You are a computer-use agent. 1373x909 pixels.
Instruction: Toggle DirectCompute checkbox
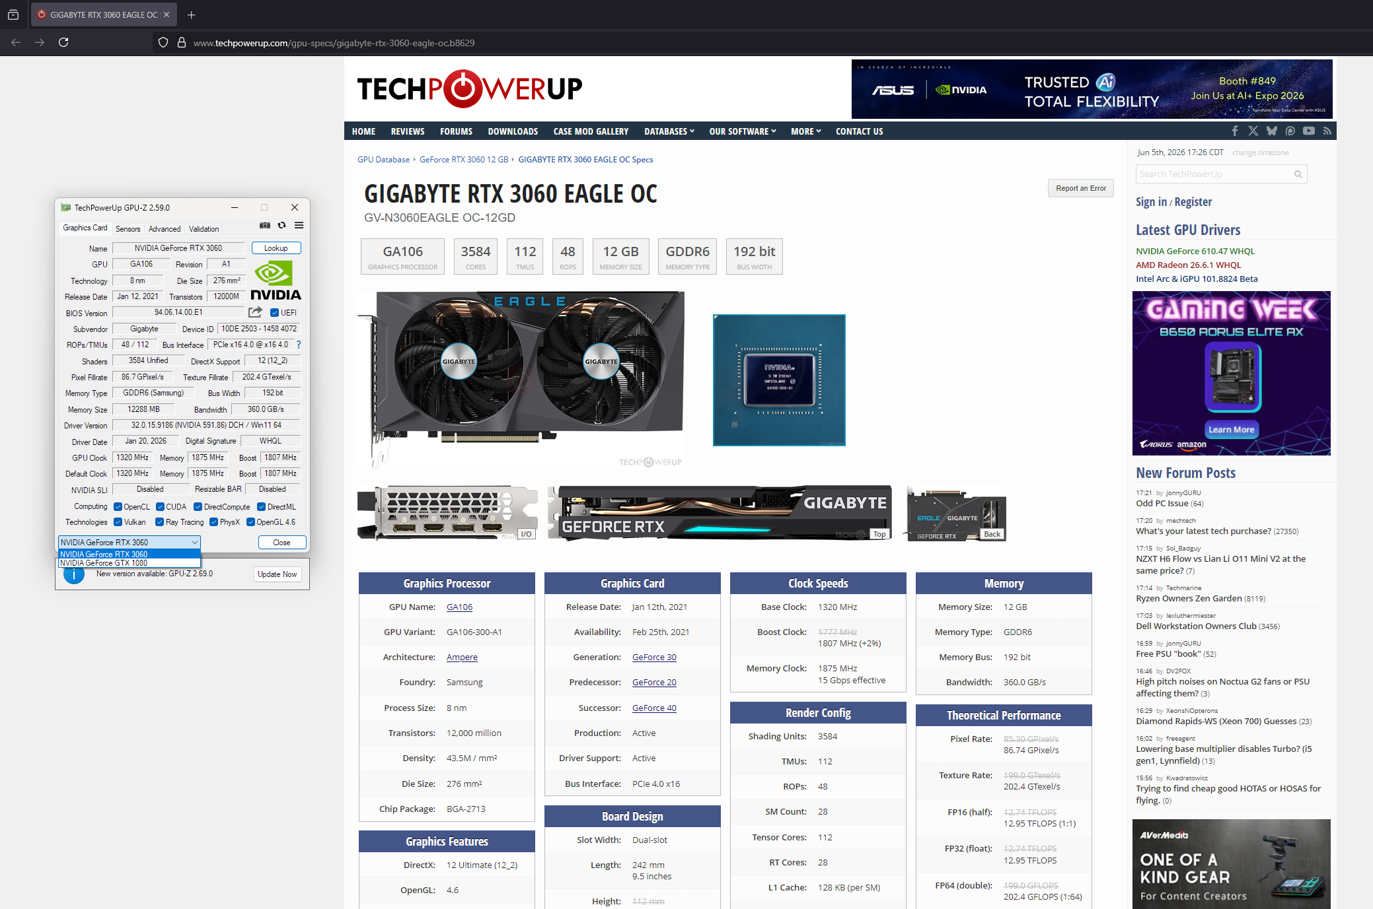click(x=198, y=507)
